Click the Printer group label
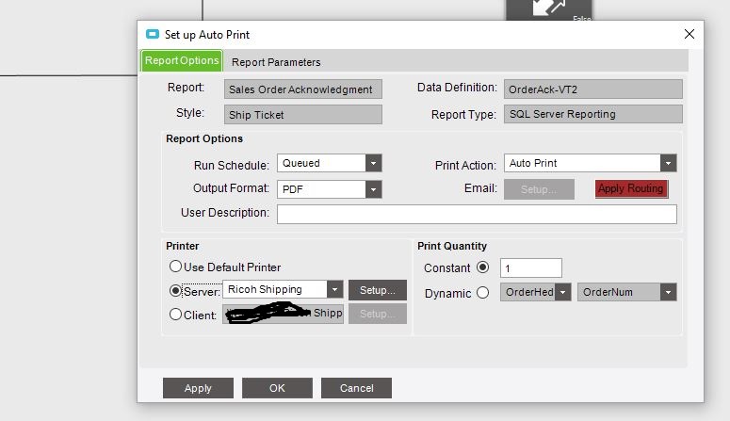Image resolution: width=730 pixels, height=421 pixels. pos(183,246)
